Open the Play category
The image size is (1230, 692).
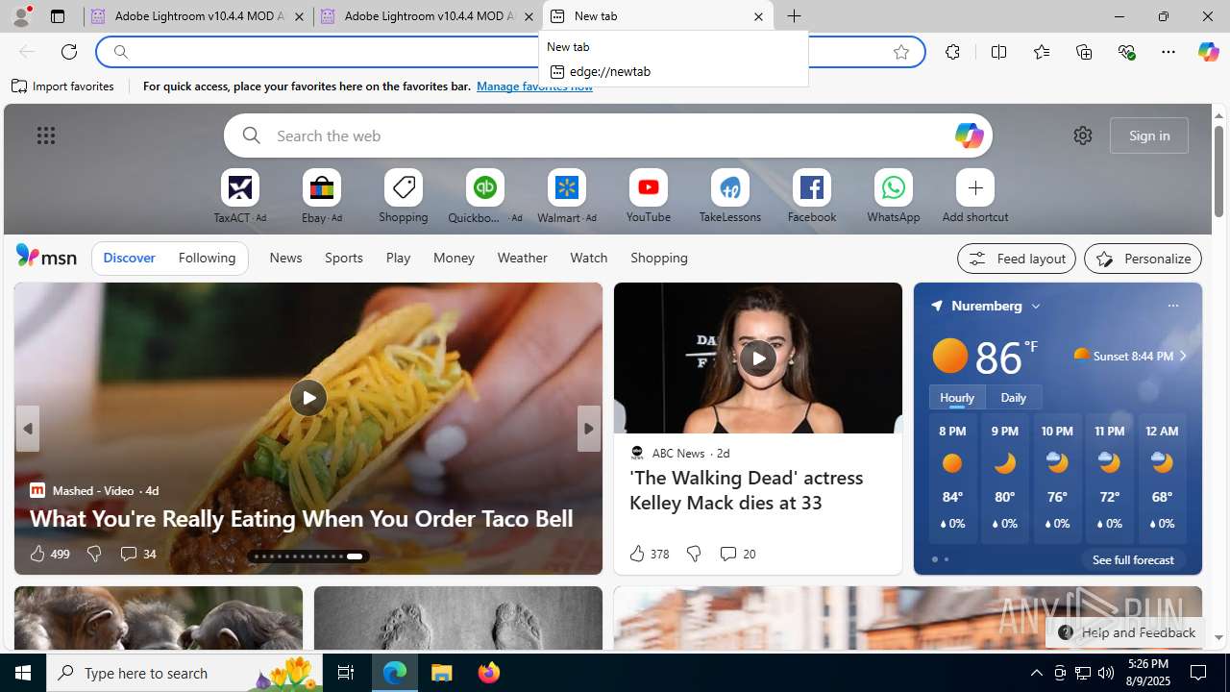point(398,258)
